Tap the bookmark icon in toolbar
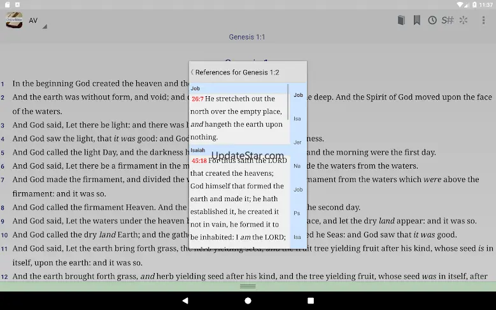The height and width of the screenshot is (310, 496). tap(416, 20)
